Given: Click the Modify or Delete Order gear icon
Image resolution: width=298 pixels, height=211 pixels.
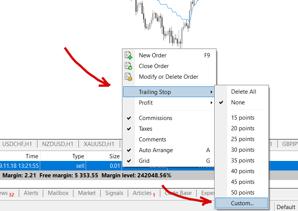Looking at the screenshot, I should tap(129, 77).
